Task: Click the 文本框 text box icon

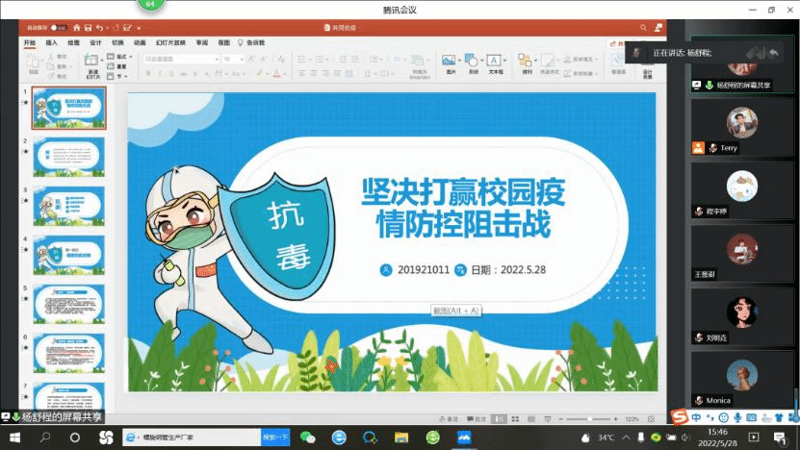Action: (495, 64)
